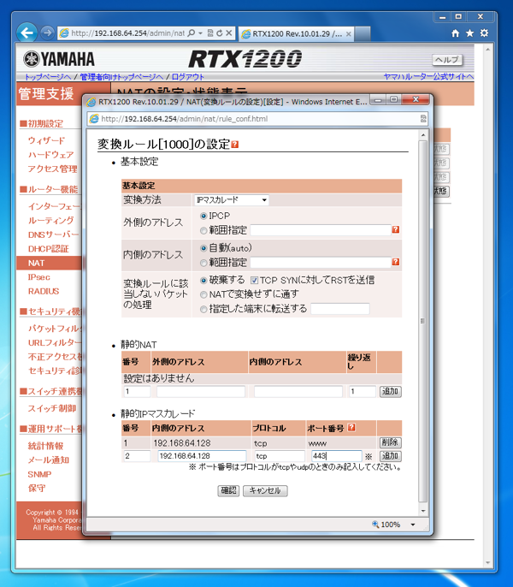The width and height of the screenshot is (513, 587).
Task: Click 外側のアドレス 範囲指定 text field
Action: coord(321,230)
